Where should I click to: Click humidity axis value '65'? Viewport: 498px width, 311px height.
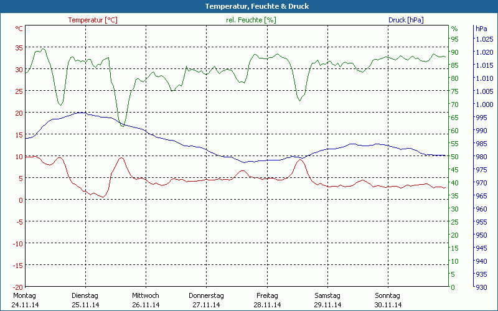pos(455,118)
